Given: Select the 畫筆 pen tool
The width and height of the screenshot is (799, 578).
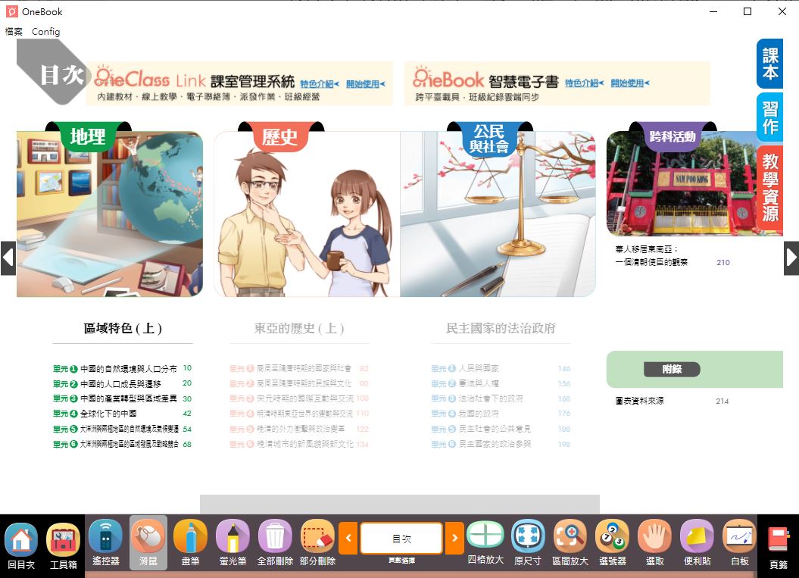Looking at the screenshot, I should point(190,543).
